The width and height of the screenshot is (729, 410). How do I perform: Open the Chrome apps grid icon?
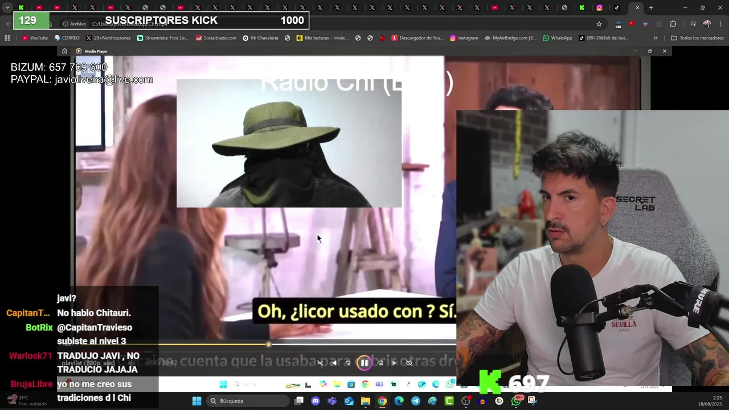(x=7, y=38)
